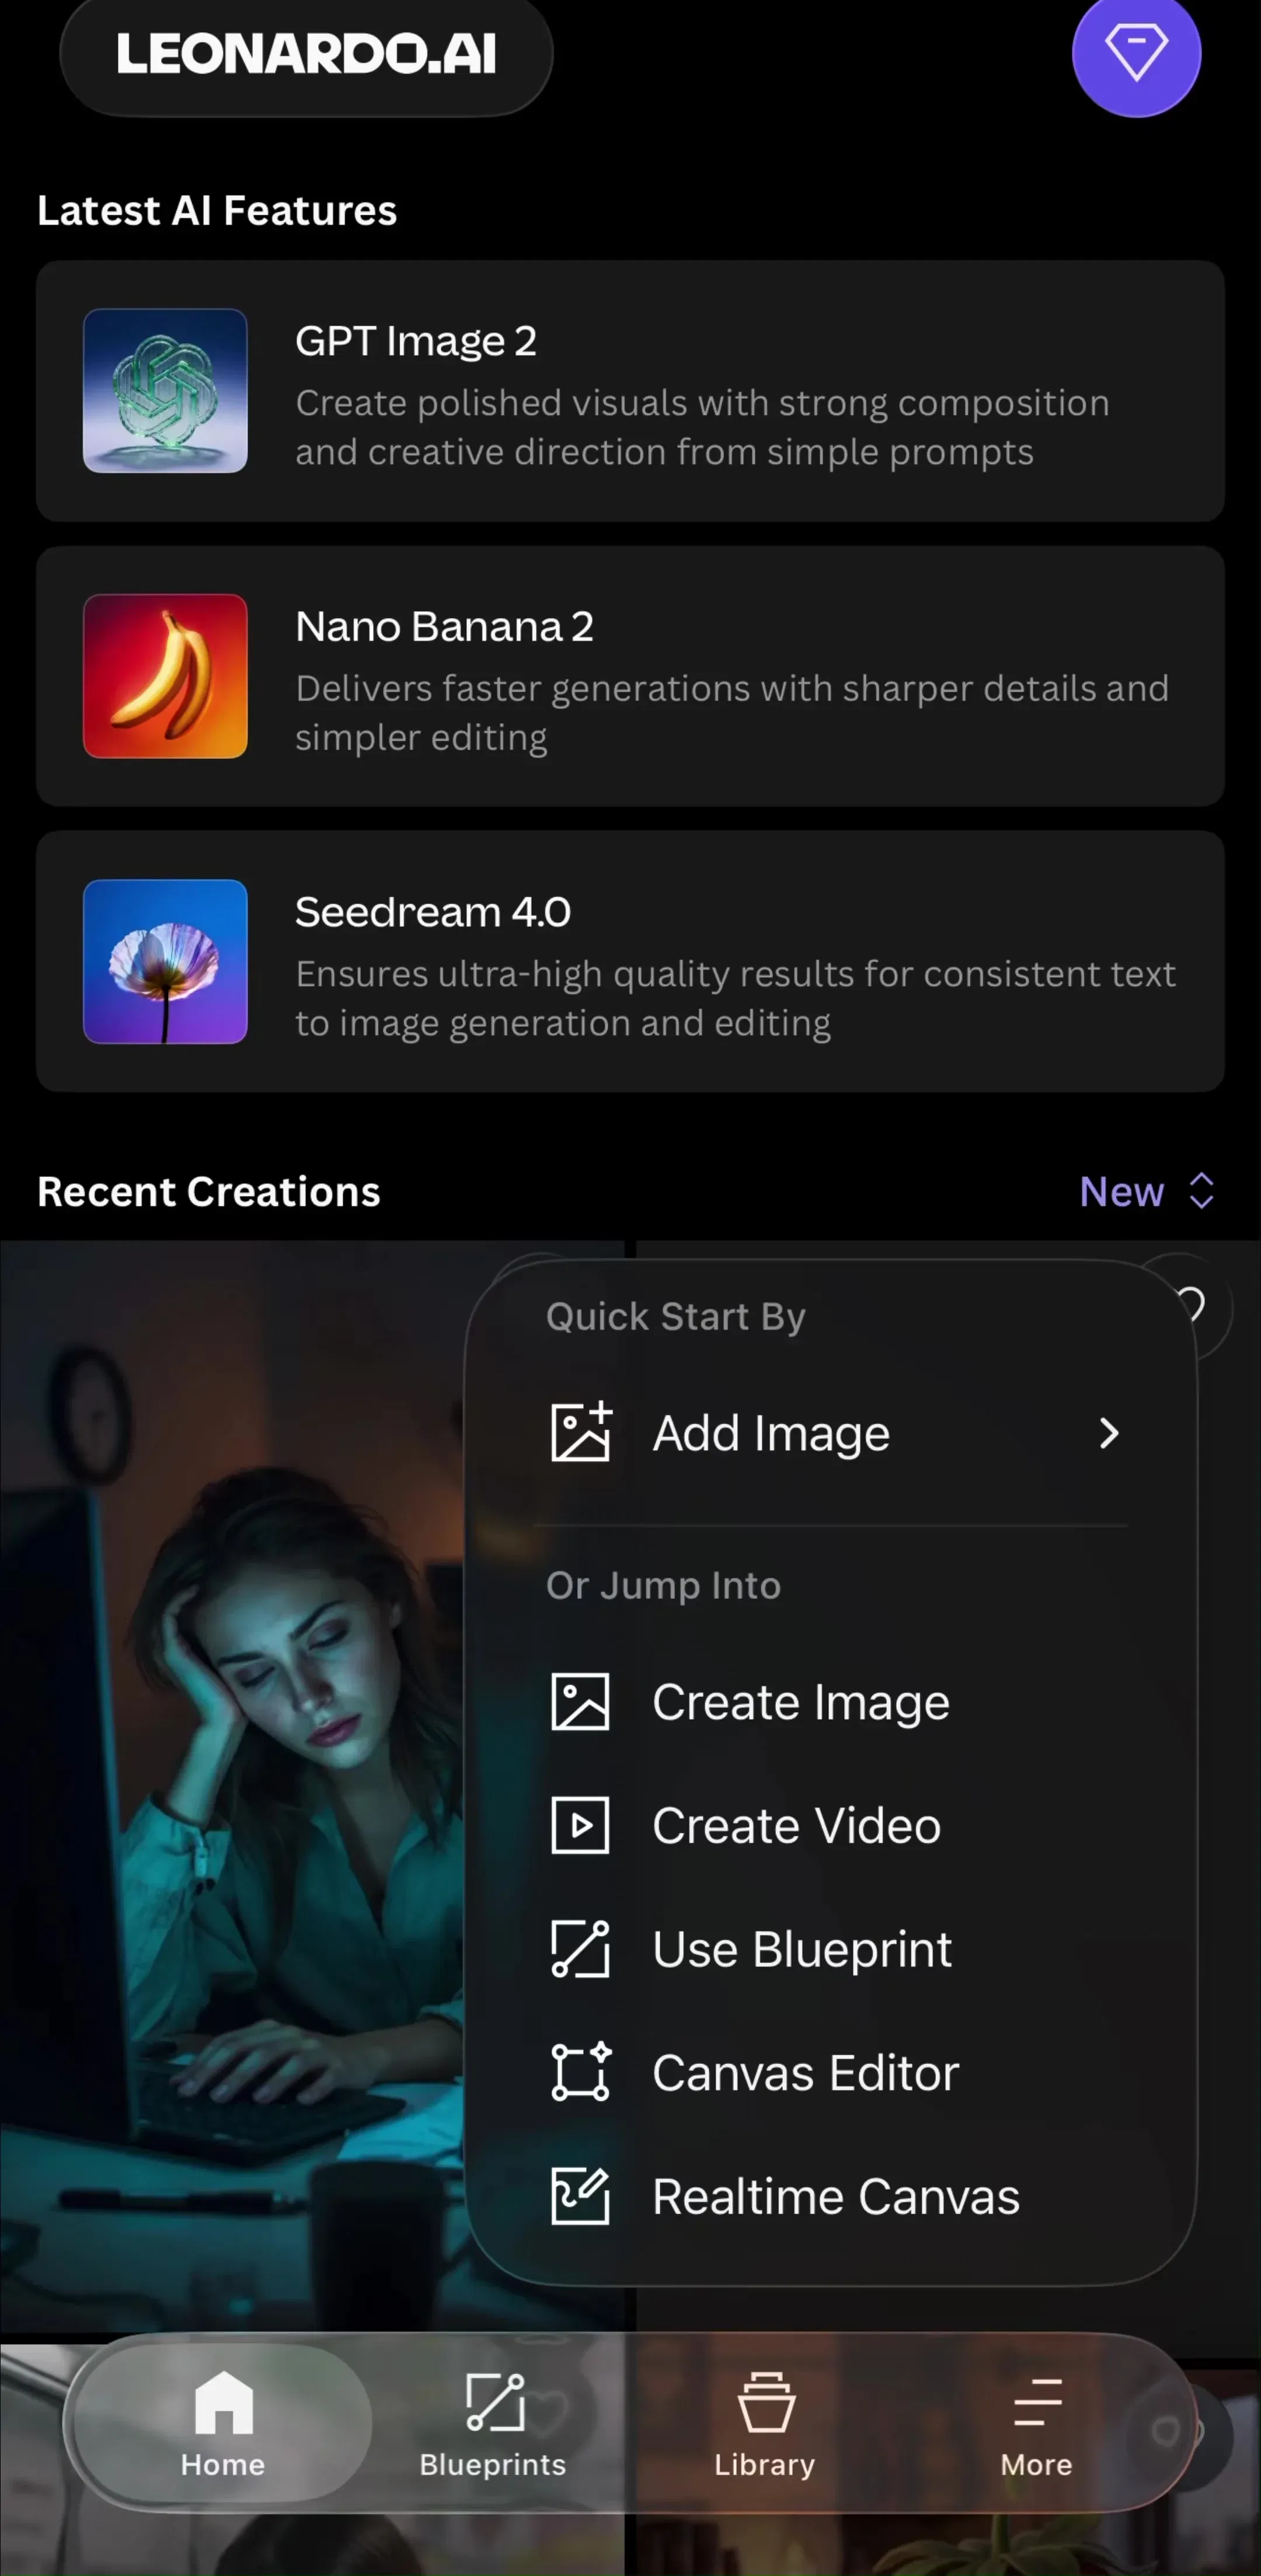
Task: Open the GPT Image 2 thumbnail
Action: point(165,390)
